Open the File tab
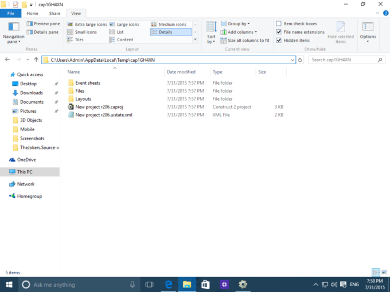 [x=11, y=13]
